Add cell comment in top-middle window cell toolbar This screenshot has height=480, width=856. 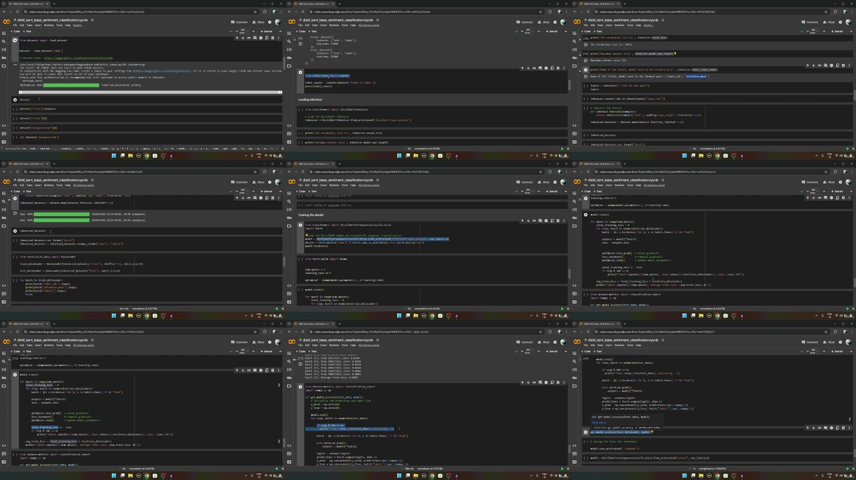pyautogui.click(x=540, y=68)
